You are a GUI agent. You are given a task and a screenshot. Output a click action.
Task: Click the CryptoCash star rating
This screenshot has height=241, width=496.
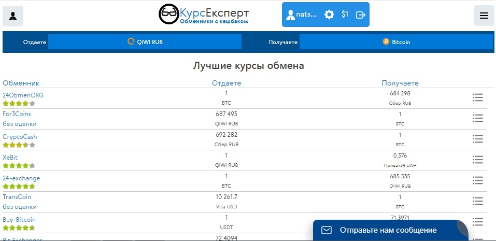19,145
